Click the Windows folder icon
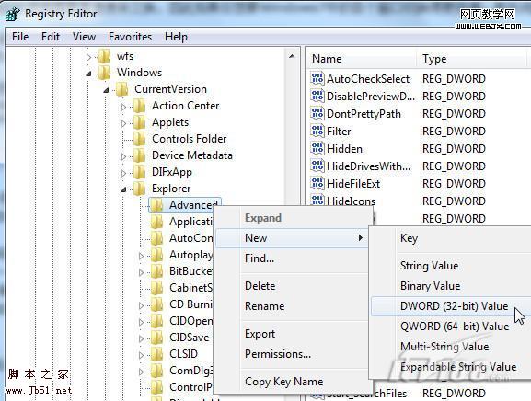531x401 pixels. click(x=104, y=73)
